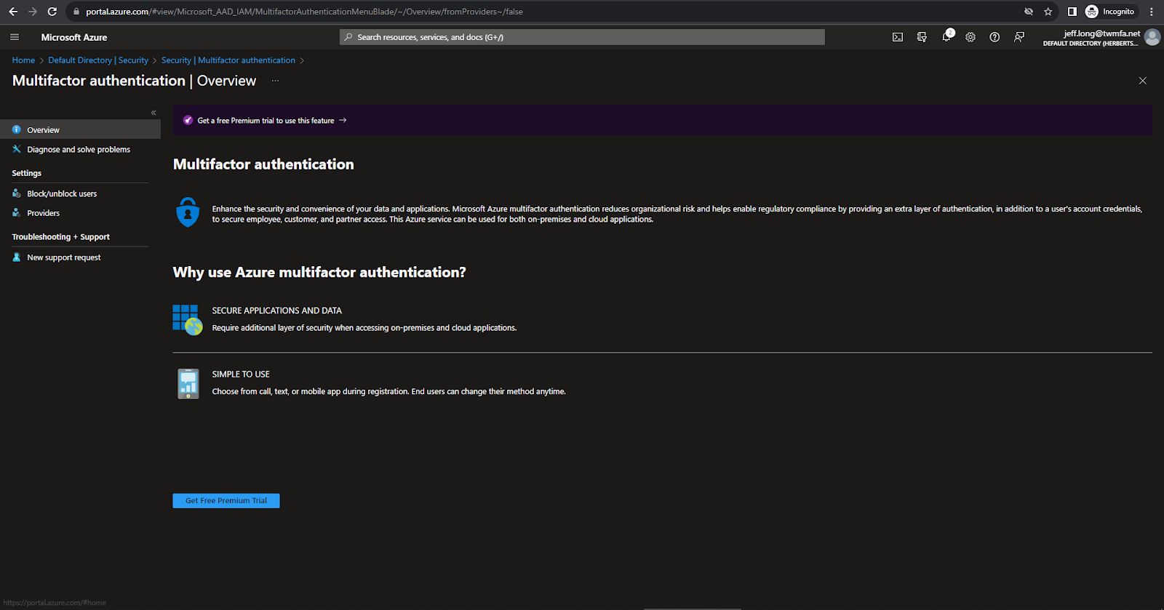This screenshot has width=1164, height=610.
Task: Close the Multifactor authentication blade
Action: [1142, 81]
